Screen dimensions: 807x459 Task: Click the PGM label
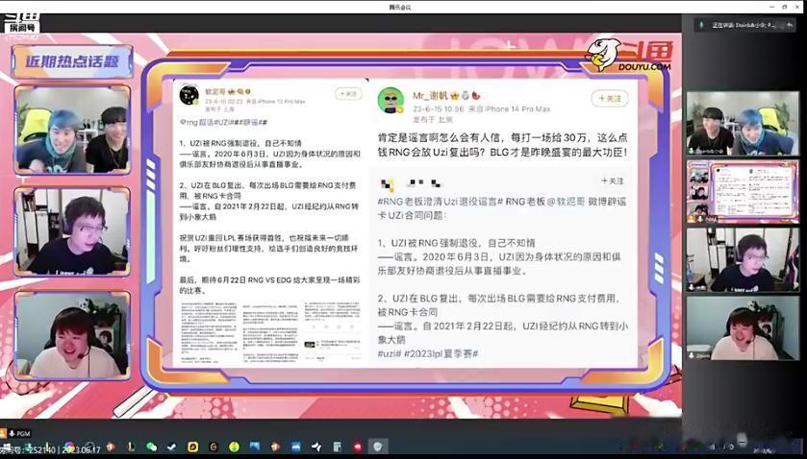point(23,434)
